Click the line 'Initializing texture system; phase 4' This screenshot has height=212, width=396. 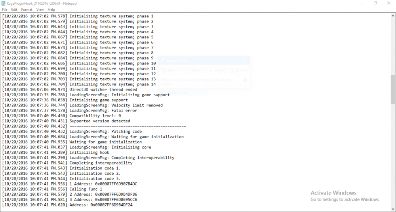[x=78, y=32]
